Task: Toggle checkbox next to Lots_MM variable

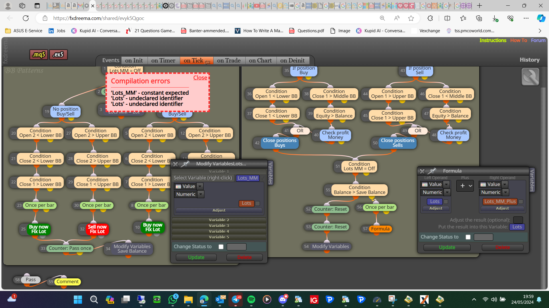Action: pyautogui.click(x=262, y=178)
